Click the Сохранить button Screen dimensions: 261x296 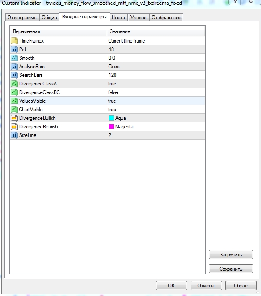coord(231,269)
